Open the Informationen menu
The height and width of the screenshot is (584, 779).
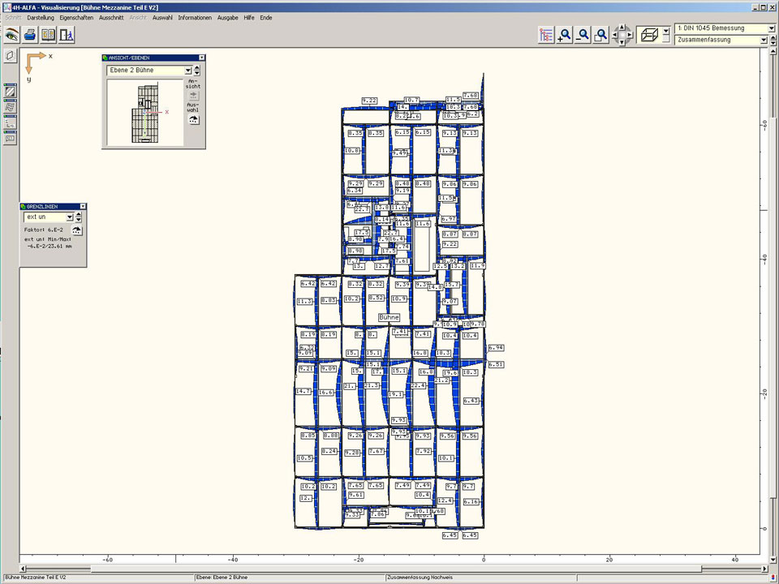click(195, 17)
